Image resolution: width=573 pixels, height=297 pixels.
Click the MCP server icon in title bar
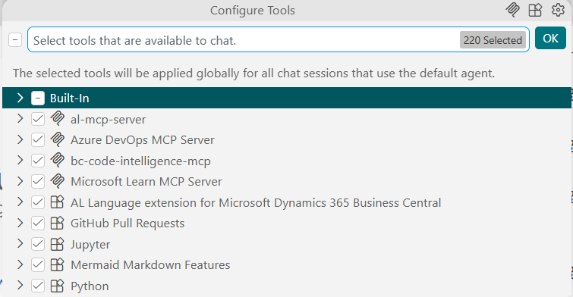512,10
